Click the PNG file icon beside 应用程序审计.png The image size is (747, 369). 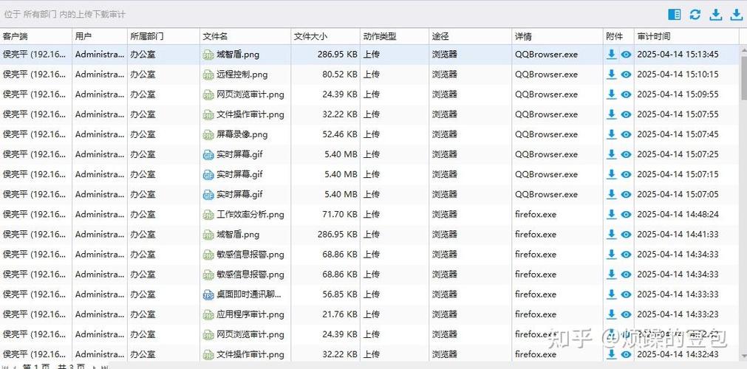[208, 314]
